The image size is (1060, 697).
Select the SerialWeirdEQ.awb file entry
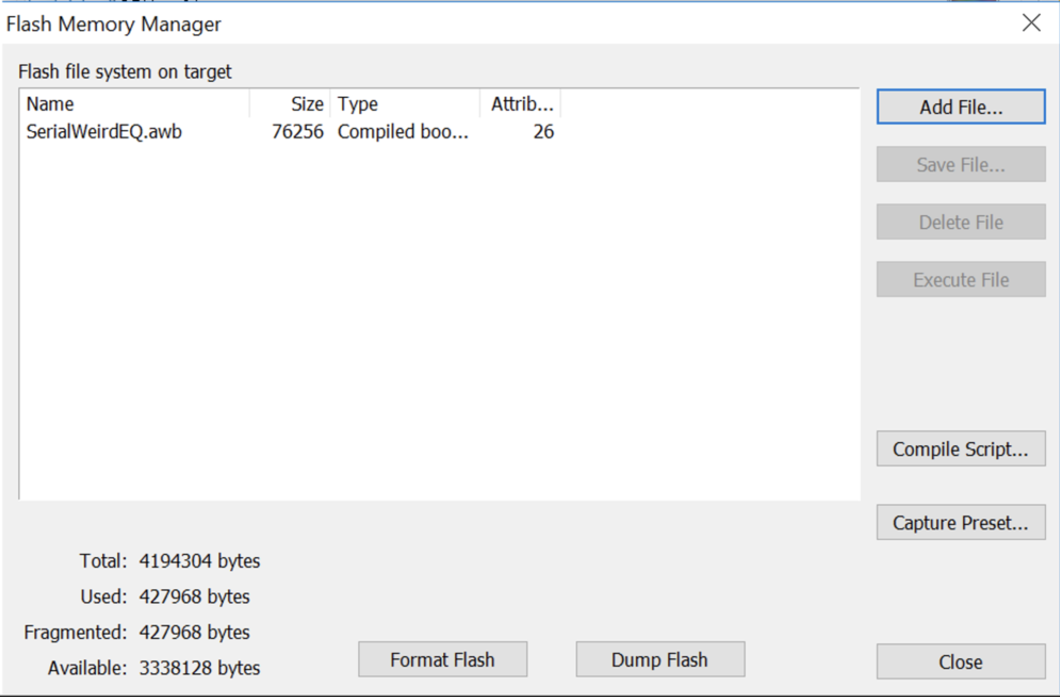105,131
